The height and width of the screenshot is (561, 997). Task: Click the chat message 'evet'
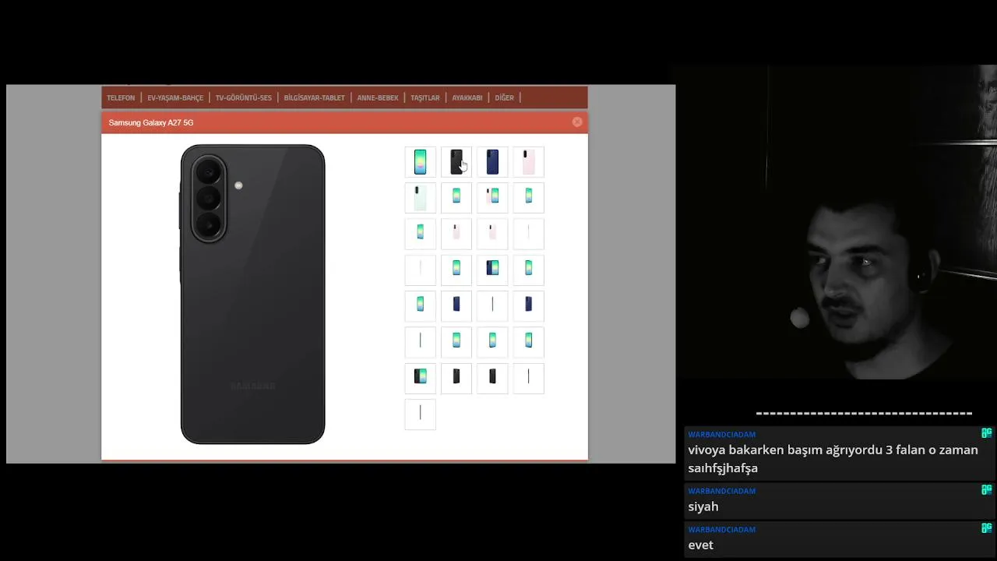point(701,545)
